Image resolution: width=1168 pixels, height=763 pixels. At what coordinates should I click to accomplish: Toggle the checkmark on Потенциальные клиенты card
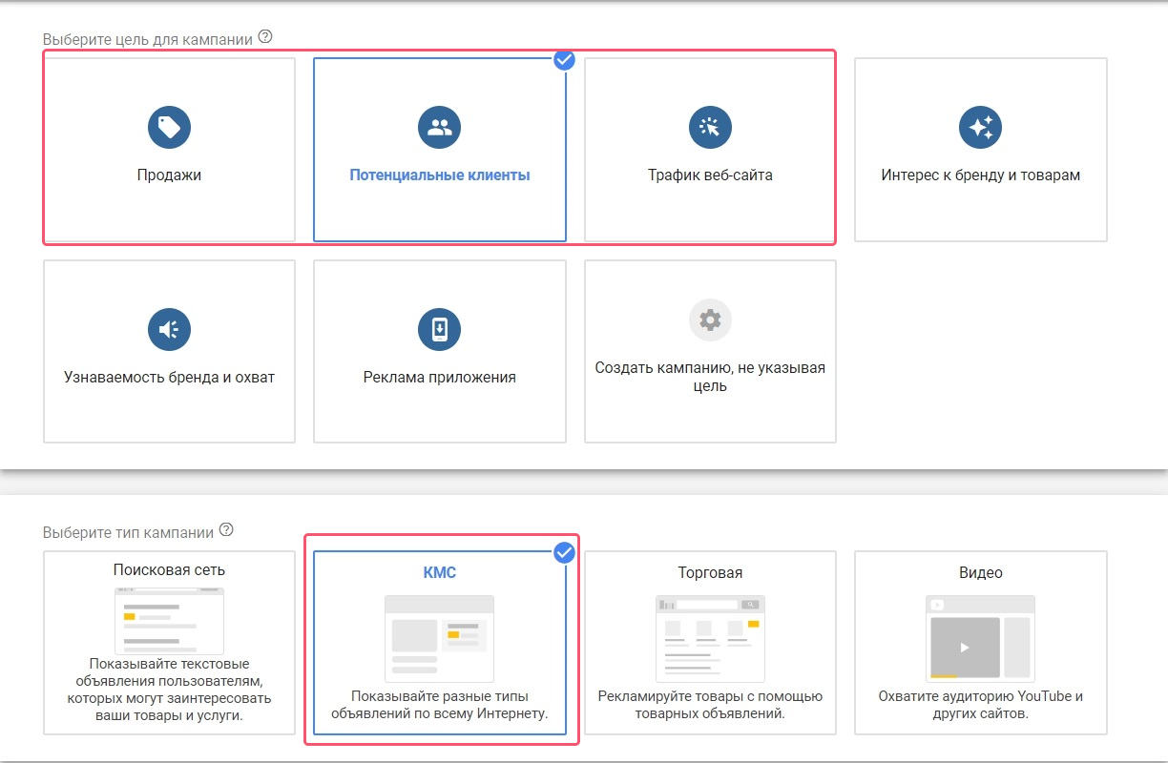[x=564, y=59]
